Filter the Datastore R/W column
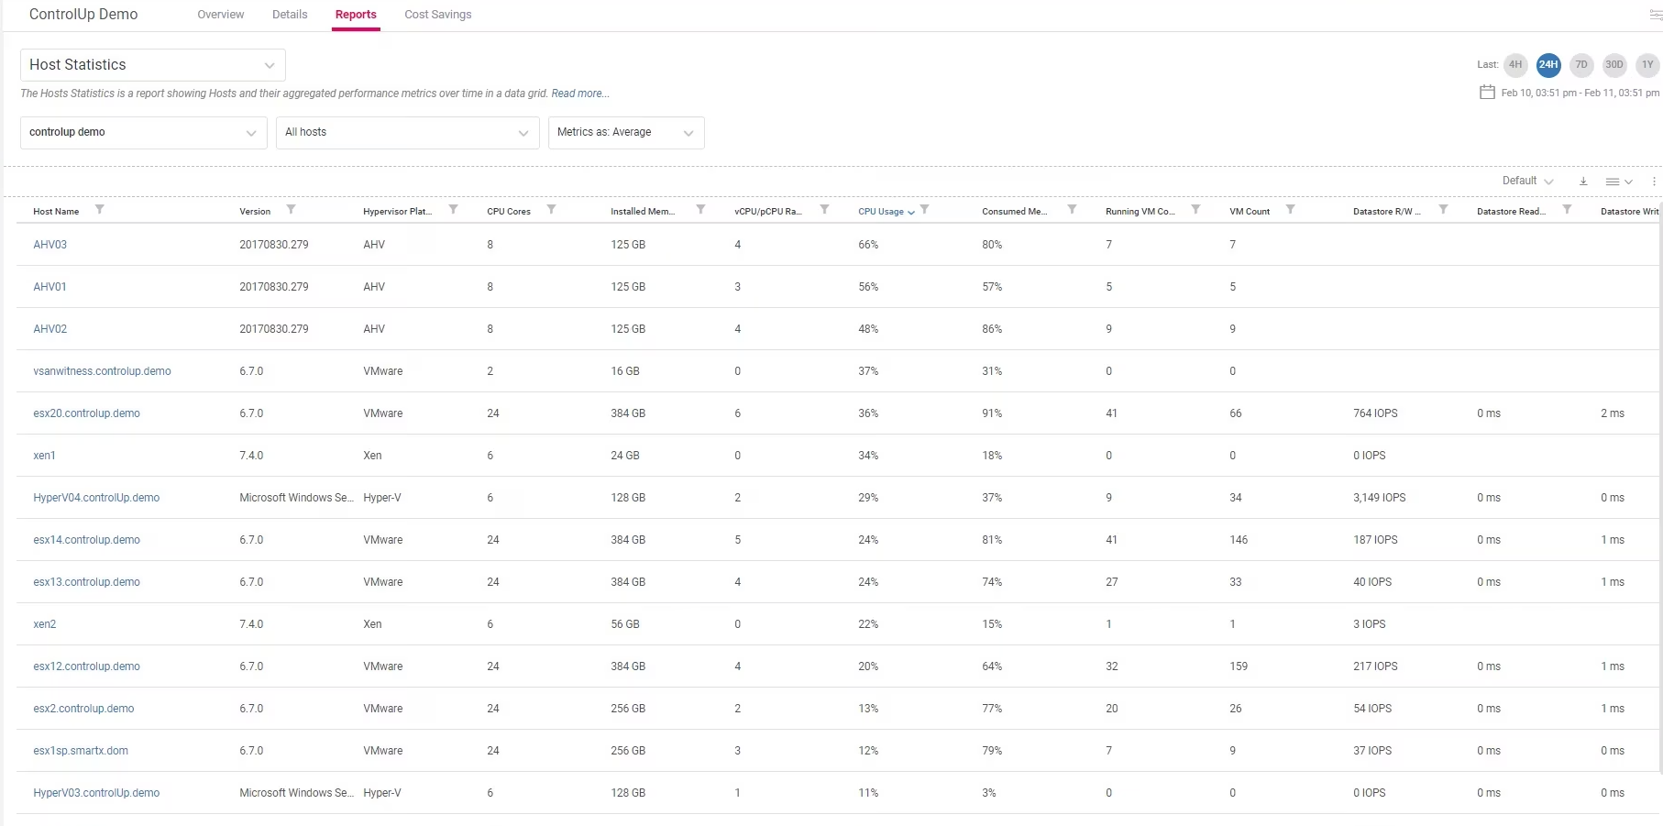Screen dimensions: 1663x826 1443,210
